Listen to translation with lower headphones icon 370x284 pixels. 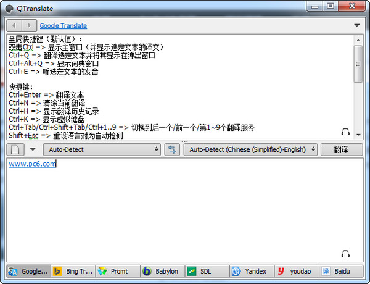click(345, 254)
